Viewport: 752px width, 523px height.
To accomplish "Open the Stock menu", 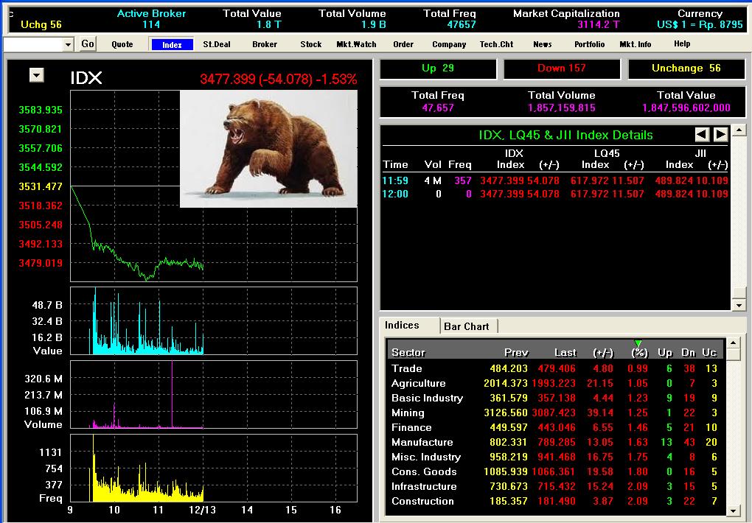I will pyautogui.click(x=311, y=44).
